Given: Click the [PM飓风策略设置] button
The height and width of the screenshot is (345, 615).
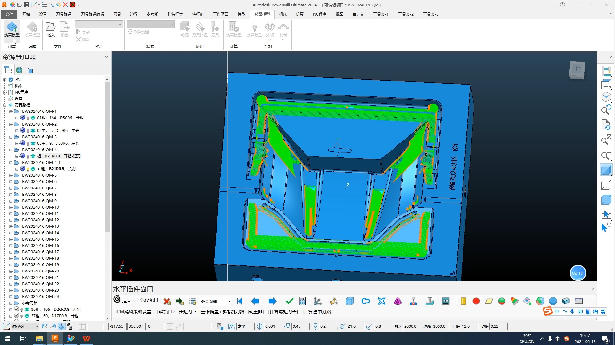Looking at the screenshot, I should tap(134, 312).
